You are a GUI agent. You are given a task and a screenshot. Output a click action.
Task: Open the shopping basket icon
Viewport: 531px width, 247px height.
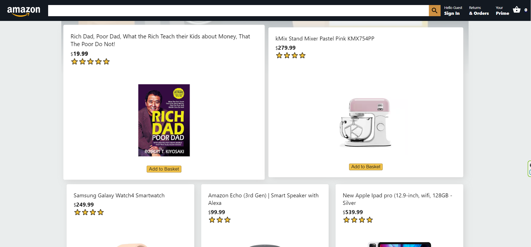pos(516,10)
